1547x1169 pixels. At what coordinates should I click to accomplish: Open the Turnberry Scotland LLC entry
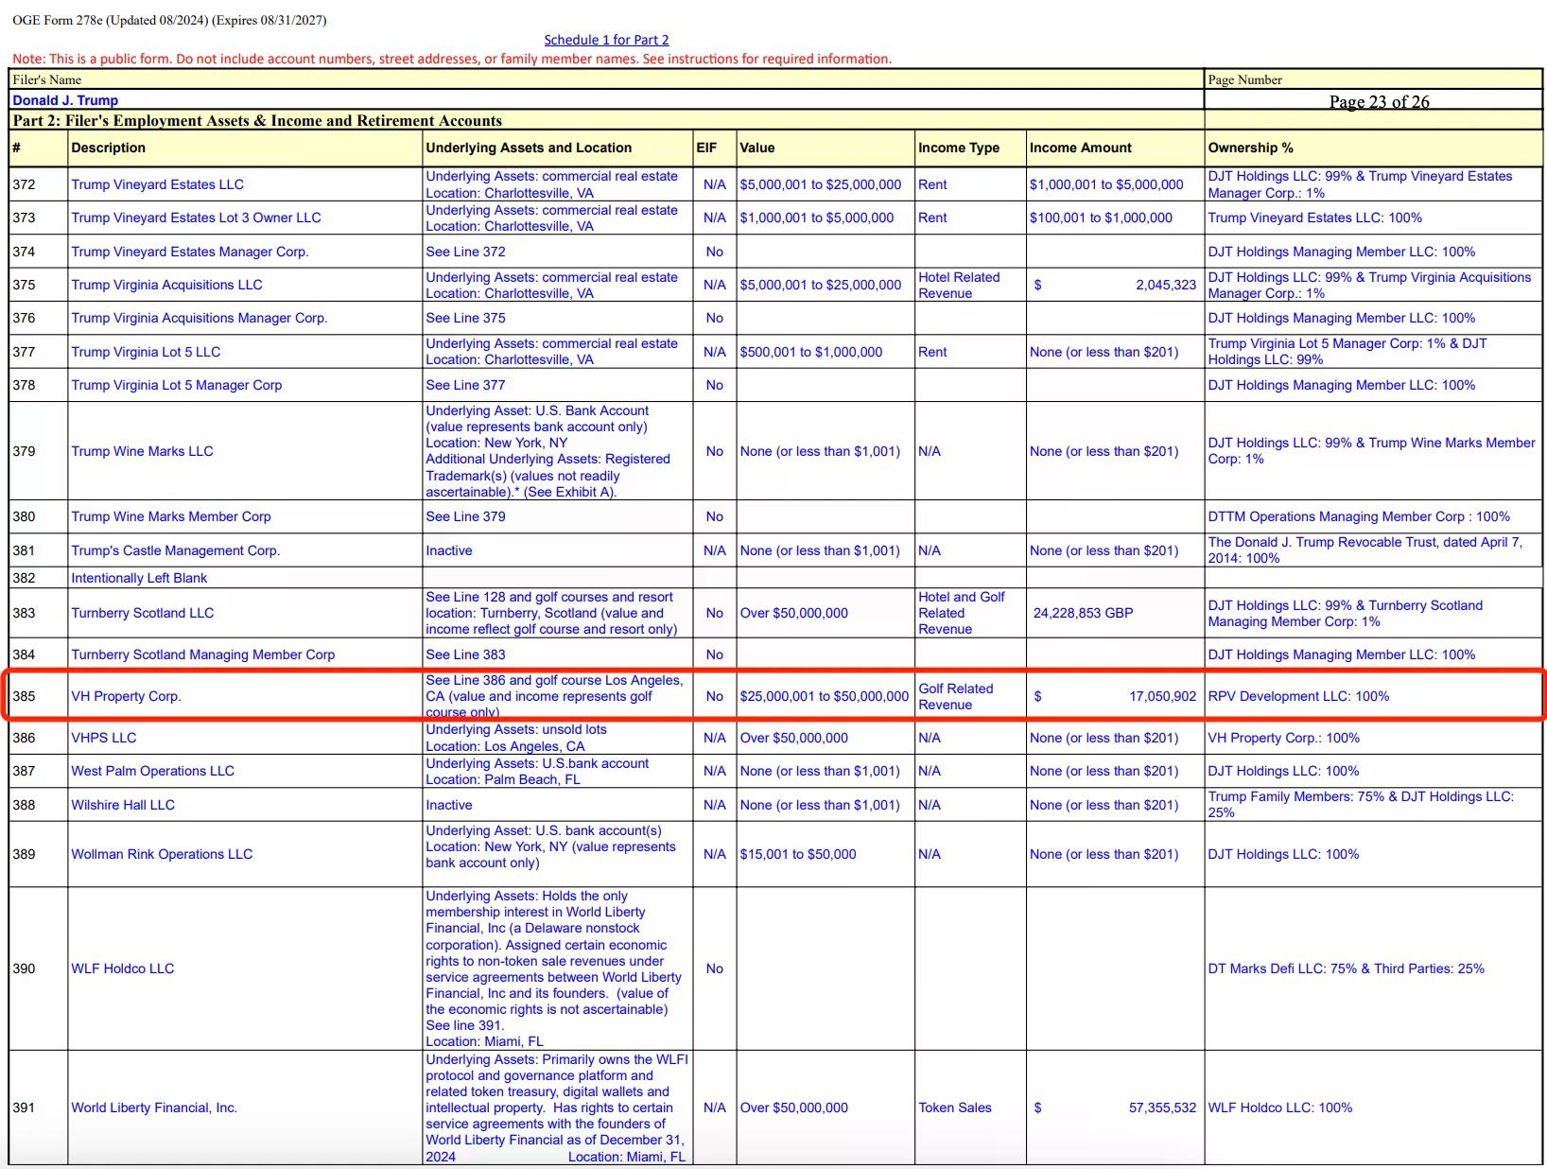pyautogui.click(x=143, y=613)
